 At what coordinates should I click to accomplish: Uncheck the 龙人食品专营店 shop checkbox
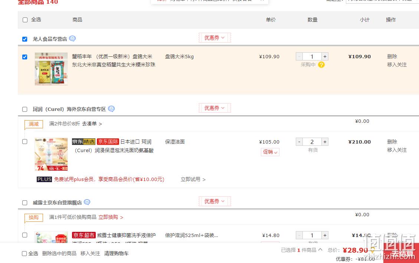point(25,39)
